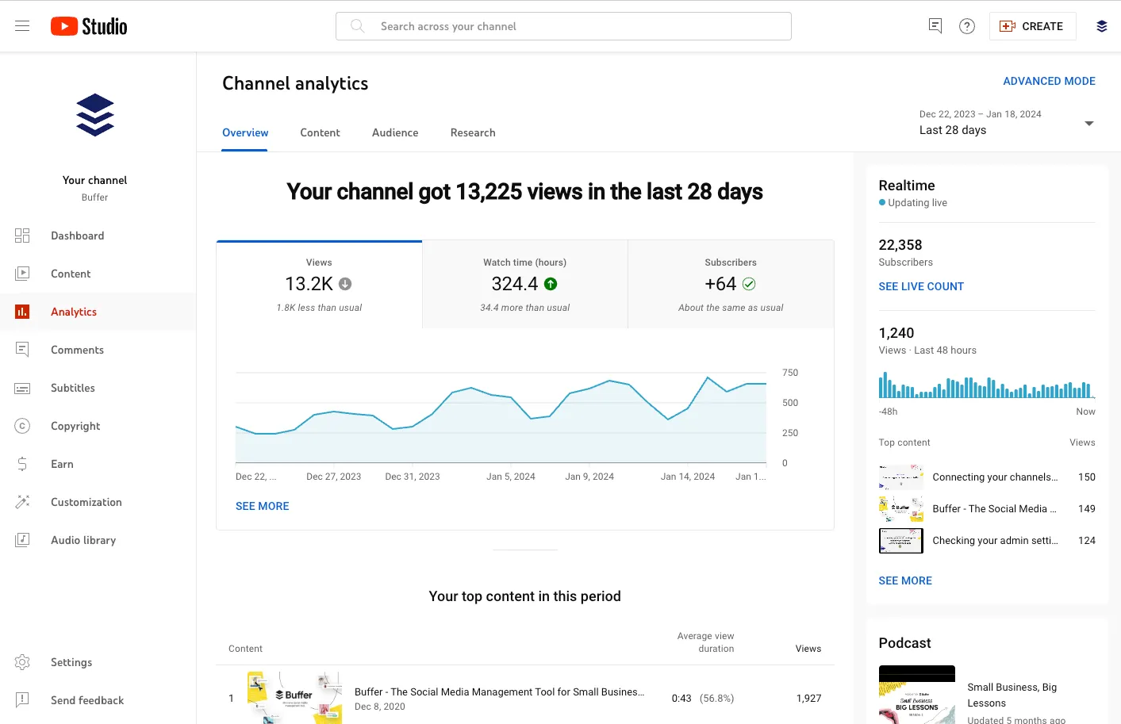
Task: Click the Your channel label in sidebar
Action: (x=95, y=180)
